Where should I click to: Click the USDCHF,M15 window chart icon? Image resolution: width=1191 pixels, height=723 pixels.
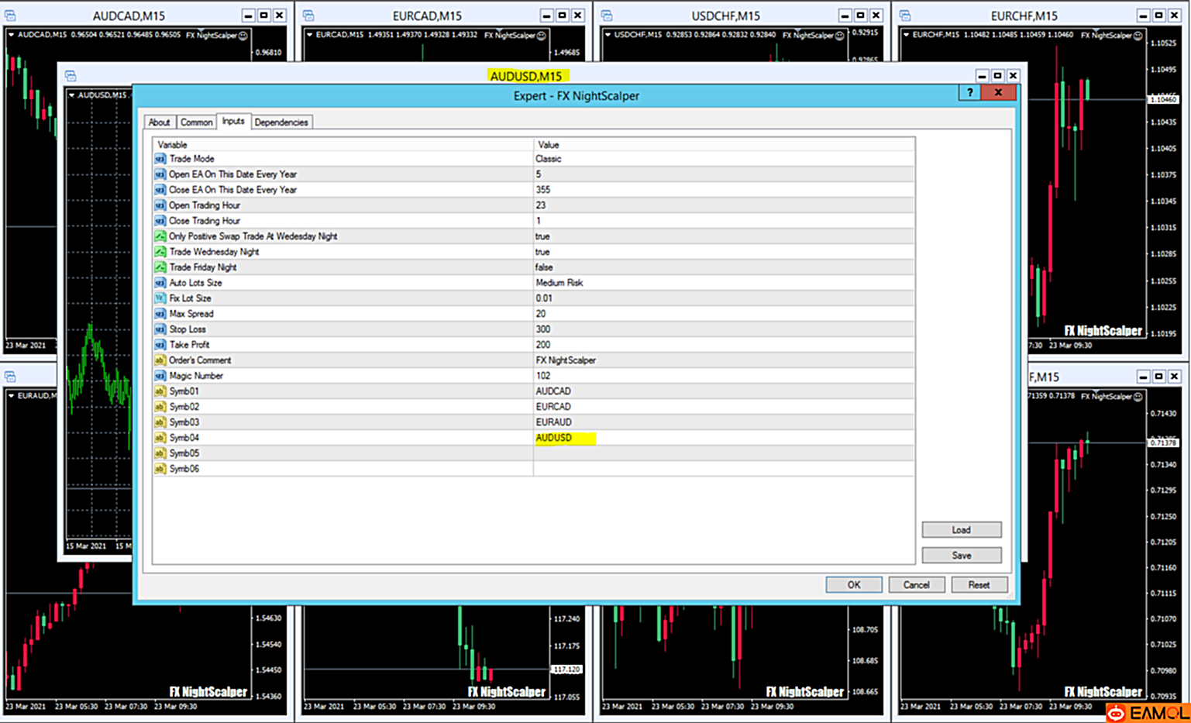pos(607,15)
